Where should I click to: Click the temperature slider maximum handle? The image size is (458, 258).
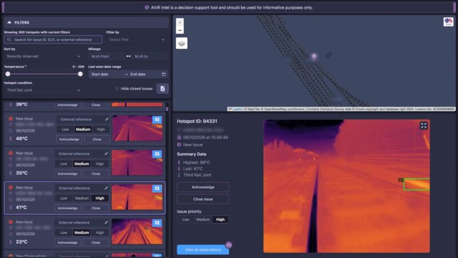coord(80,74)
